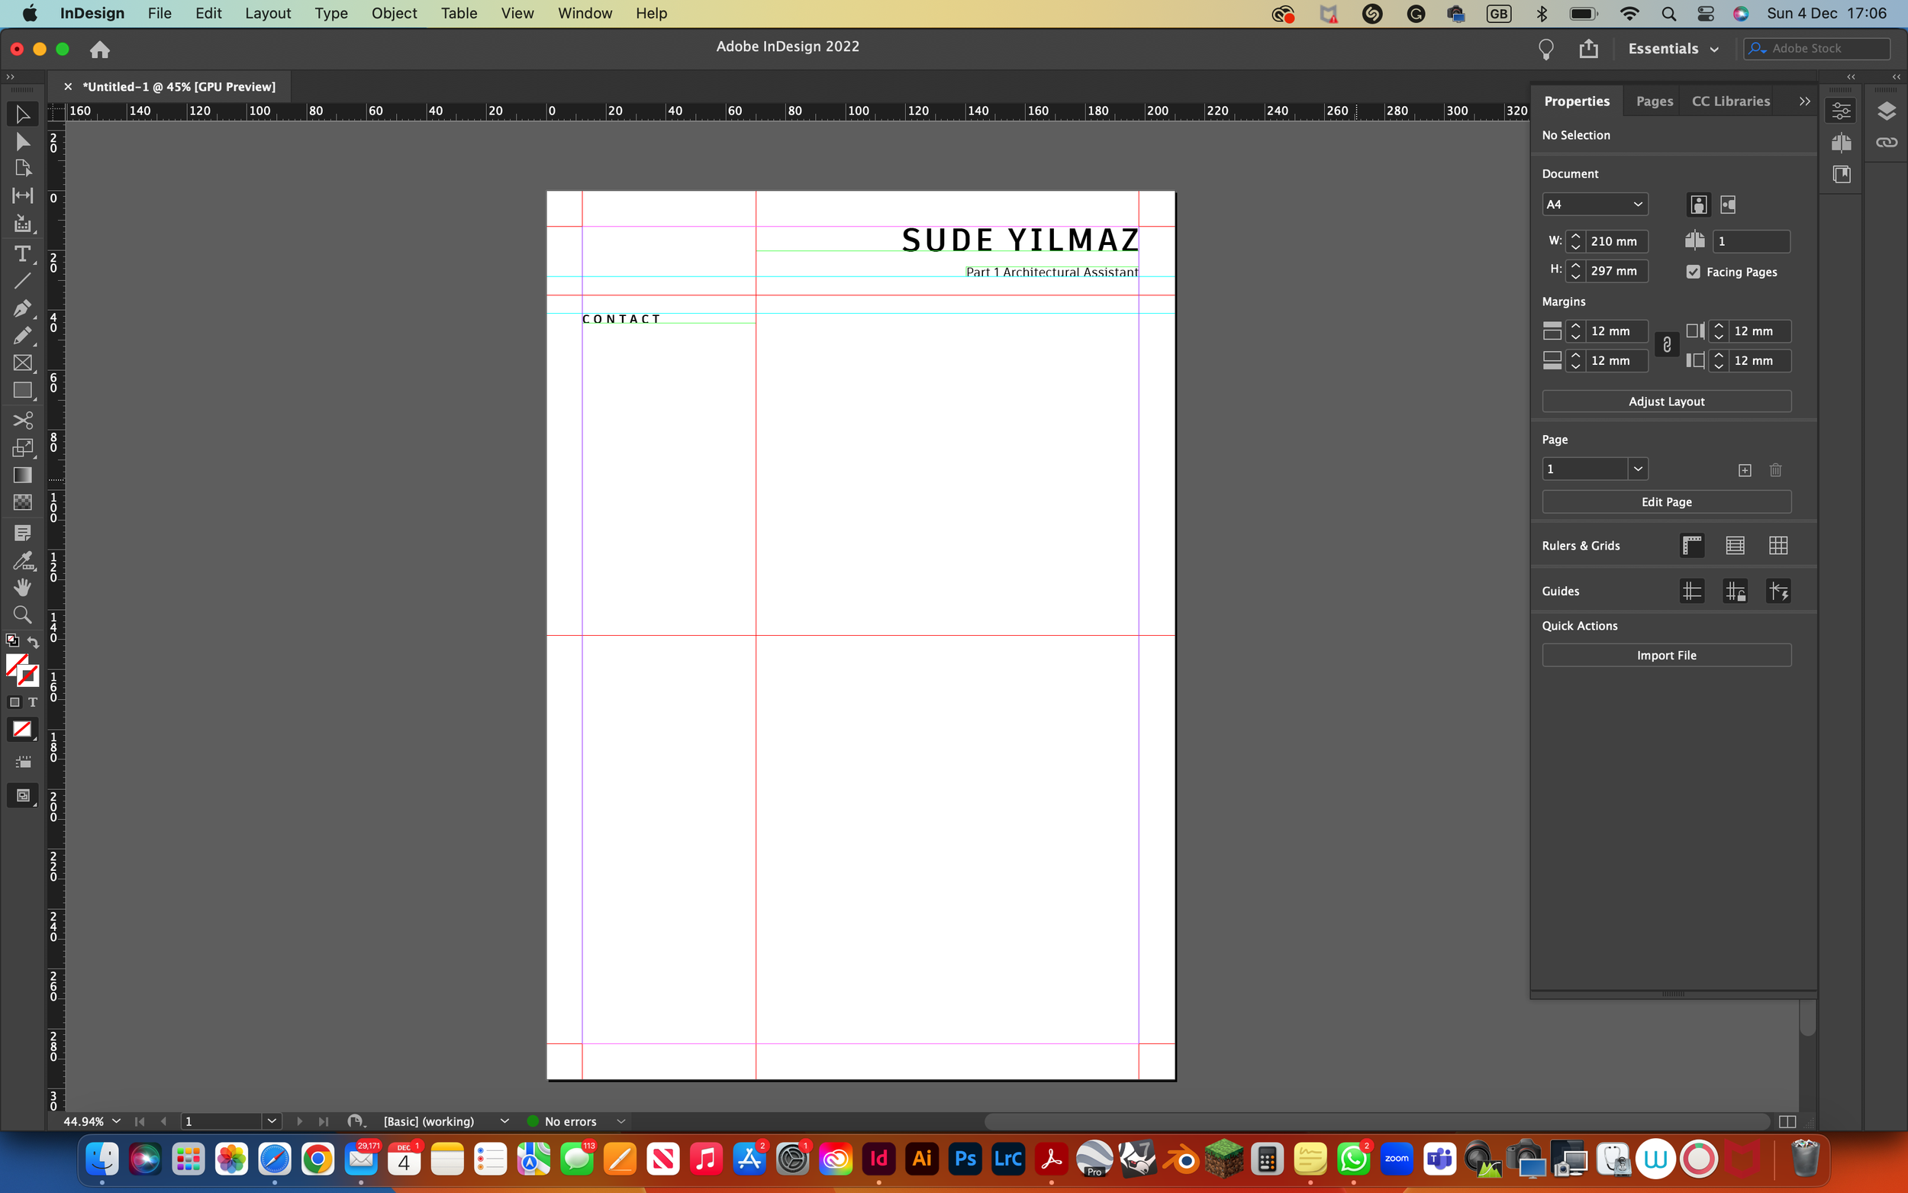
Task: Open the No errors preflight menu
Action: pos(620,1121)
